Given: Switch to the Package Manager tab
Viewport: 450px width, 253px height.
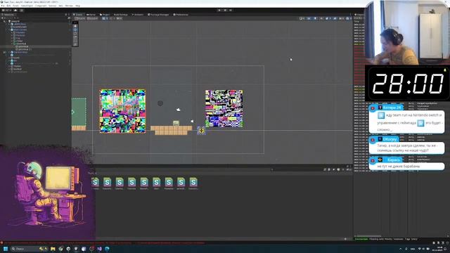Looking at the screenshot, I should [158, 15].
